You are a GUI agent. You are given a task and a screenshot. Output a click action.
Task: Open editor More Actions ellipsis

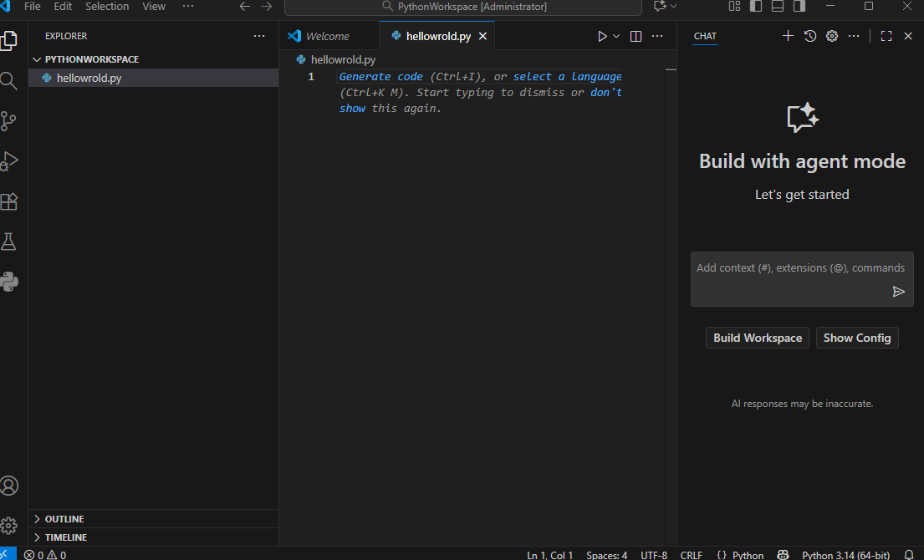click(657, 36)
